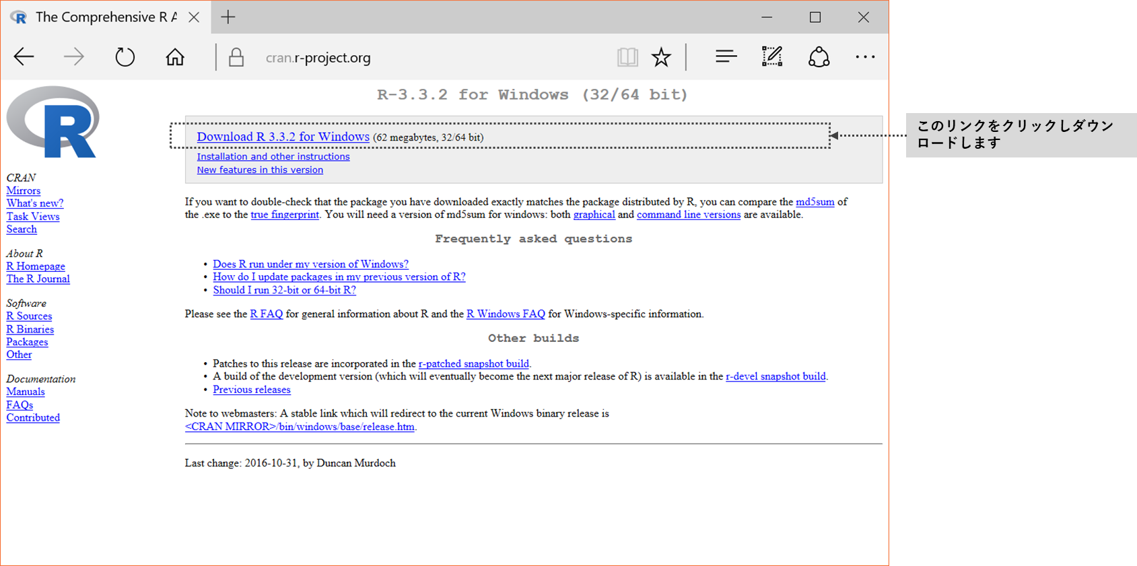Click Download R 3.3.2 for Windows link

(x=283, y=137)
